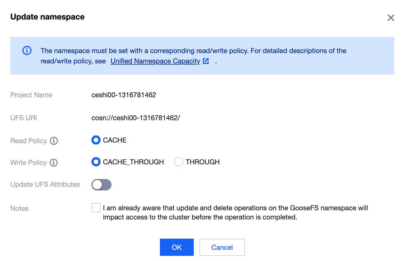Click the "Update UFS Attributes" field label
The image size is (407, 261).
45,184
